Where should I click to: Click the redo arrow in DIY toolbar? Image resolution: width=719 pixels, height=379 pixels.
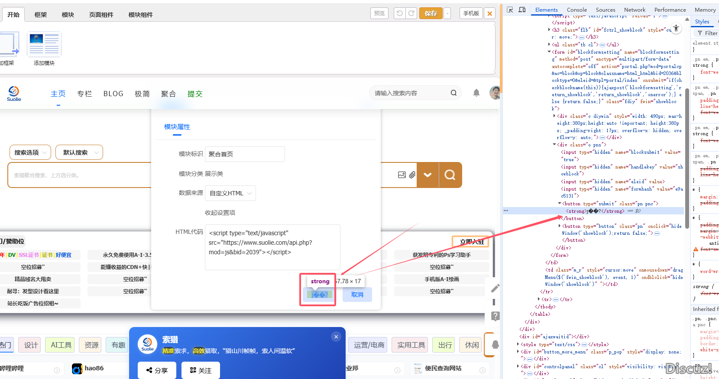411,13
